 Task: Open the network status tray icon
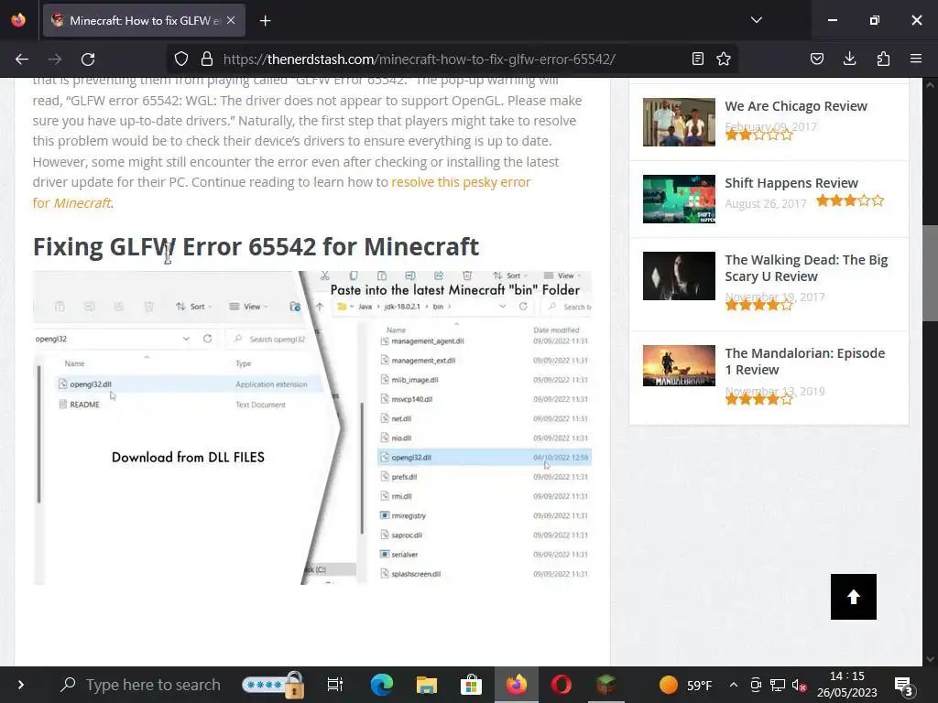point(777,685)
